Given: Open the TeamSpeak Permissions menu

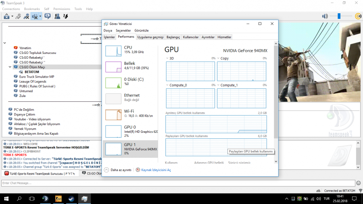Looking at the screenshot, I should 62,9.
